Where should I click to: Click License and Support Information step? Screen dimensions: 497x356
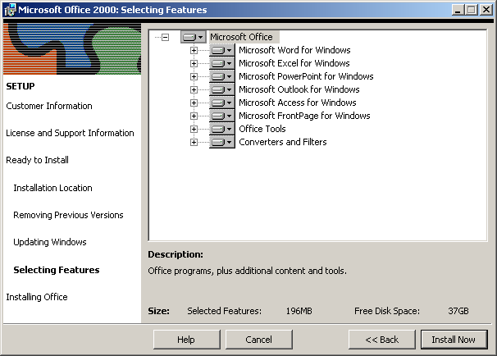point(70,133)
